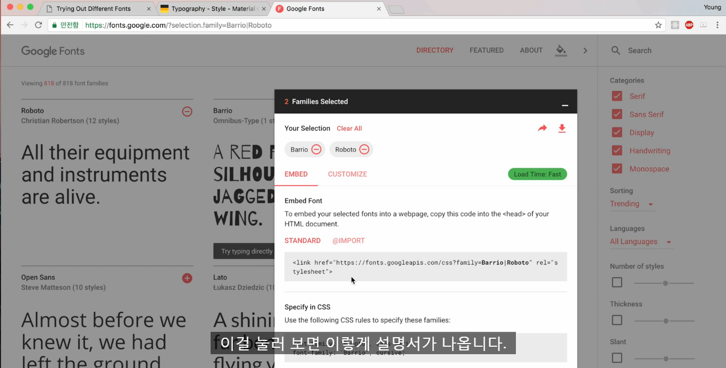Close the Google Fonts browser tab
726x368 pixels.
coord(379,9)
